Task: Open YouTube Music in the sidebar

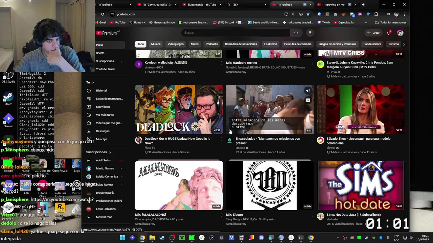Action: [x=105, y=69]
